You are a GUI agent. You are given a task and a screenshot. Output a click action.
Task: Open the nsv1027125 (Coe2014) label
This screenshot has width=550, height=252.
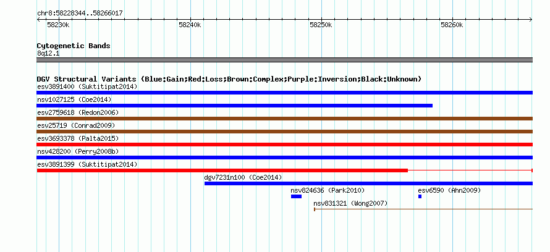pyautogui.click(x=74, y=99)
